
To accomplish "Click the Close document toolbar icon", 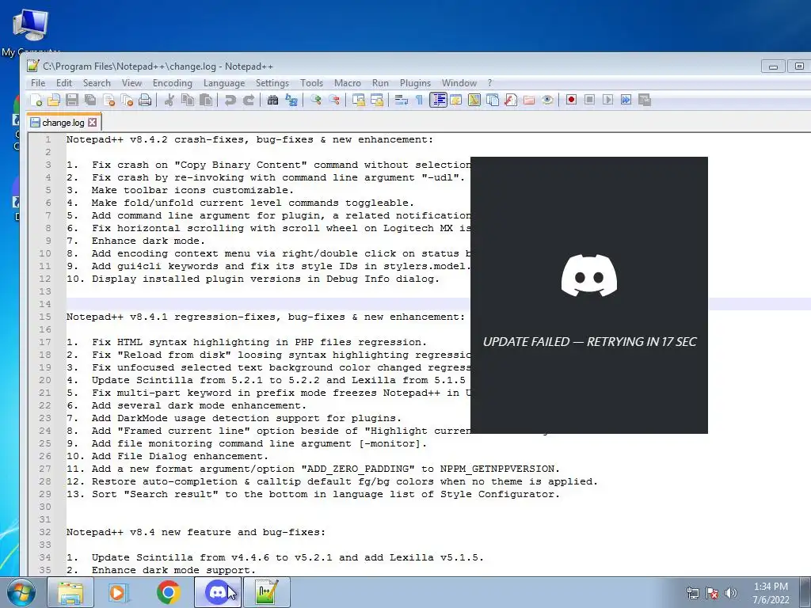I will tap(109, 100).
